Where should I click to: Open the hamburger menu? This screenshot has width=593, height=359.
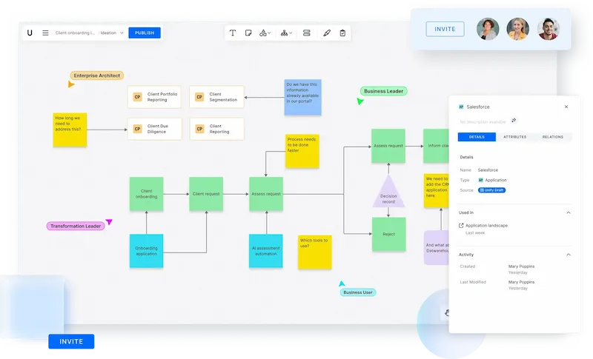(45, 33)
